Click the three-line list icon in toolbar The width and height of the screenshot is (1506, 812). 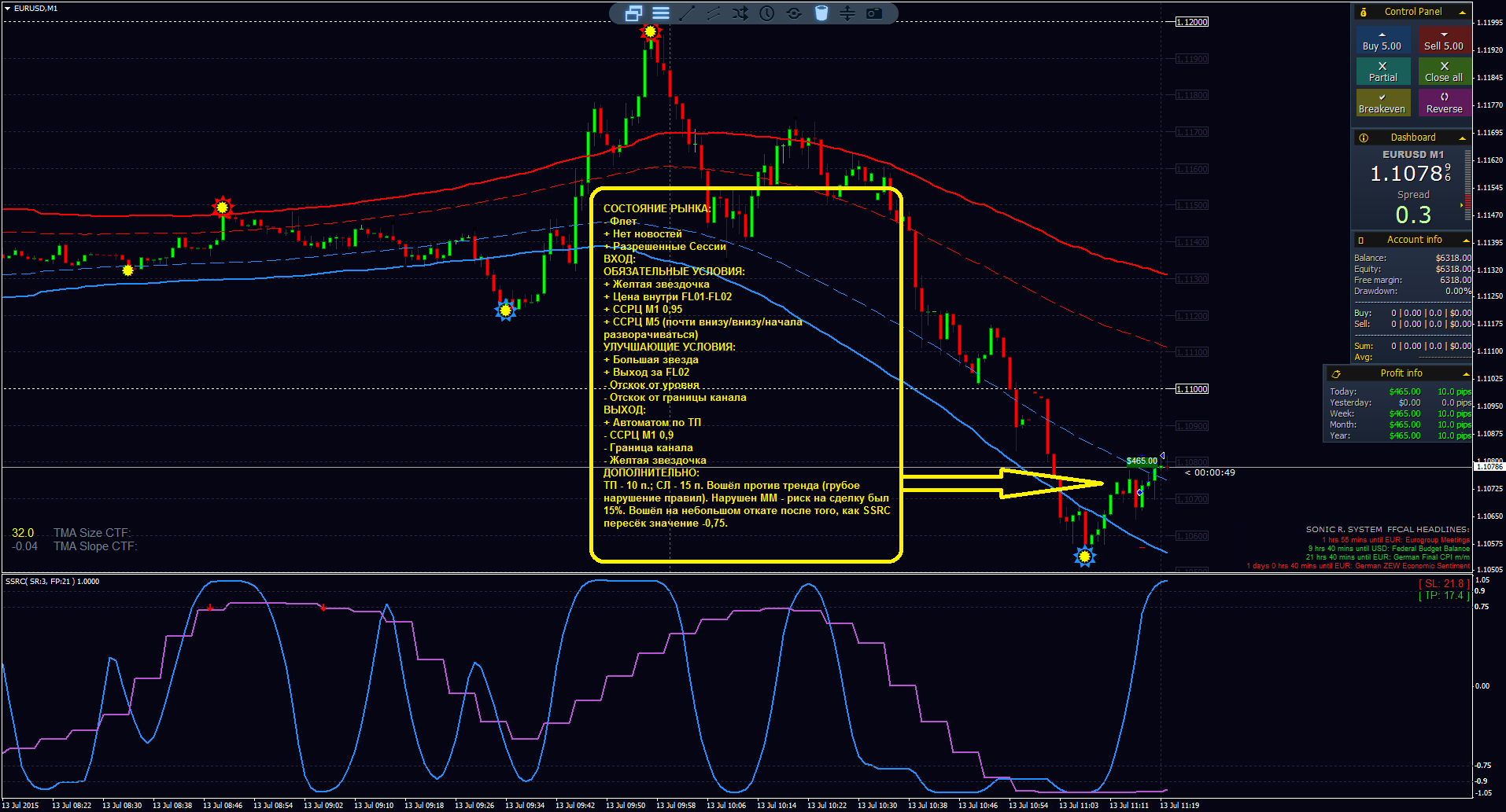tap(661, 13)
